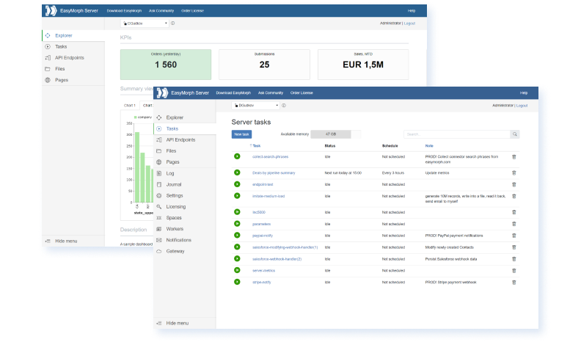Run the imitate-medium-load task
The width and height of the screenshot is (581, 342).
pyautogui.click(x=237, y=196)
